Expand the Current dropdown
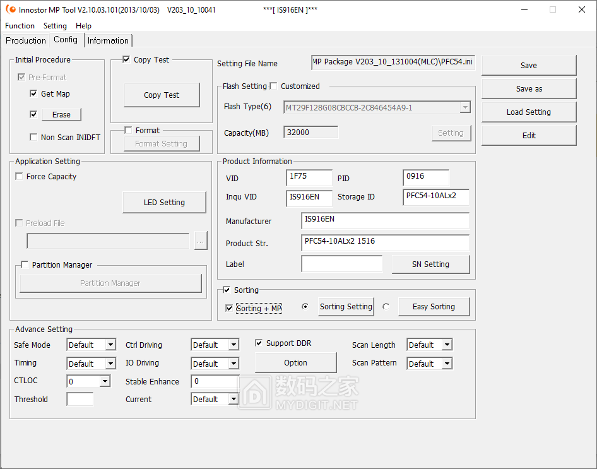Viewport: 597px width, 469px height. 233,399
